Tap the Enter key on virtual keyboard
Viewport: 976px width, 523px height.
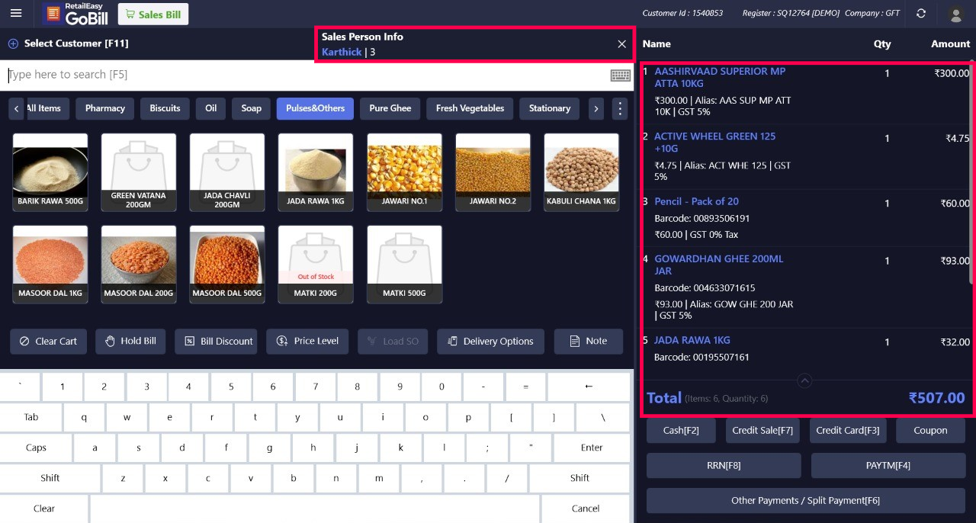click(592, 448)
